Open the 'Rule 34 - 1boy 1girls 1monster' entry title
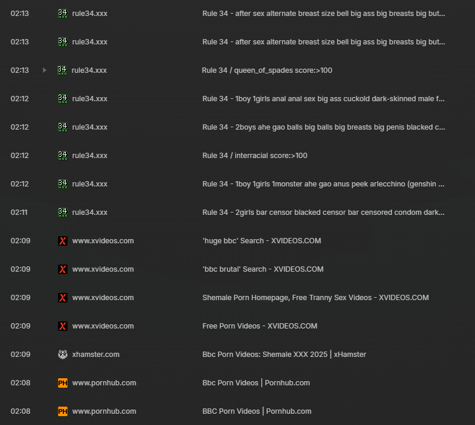Image resolution: width=475 pixels, height=425 pixels. tap(323, 184)
